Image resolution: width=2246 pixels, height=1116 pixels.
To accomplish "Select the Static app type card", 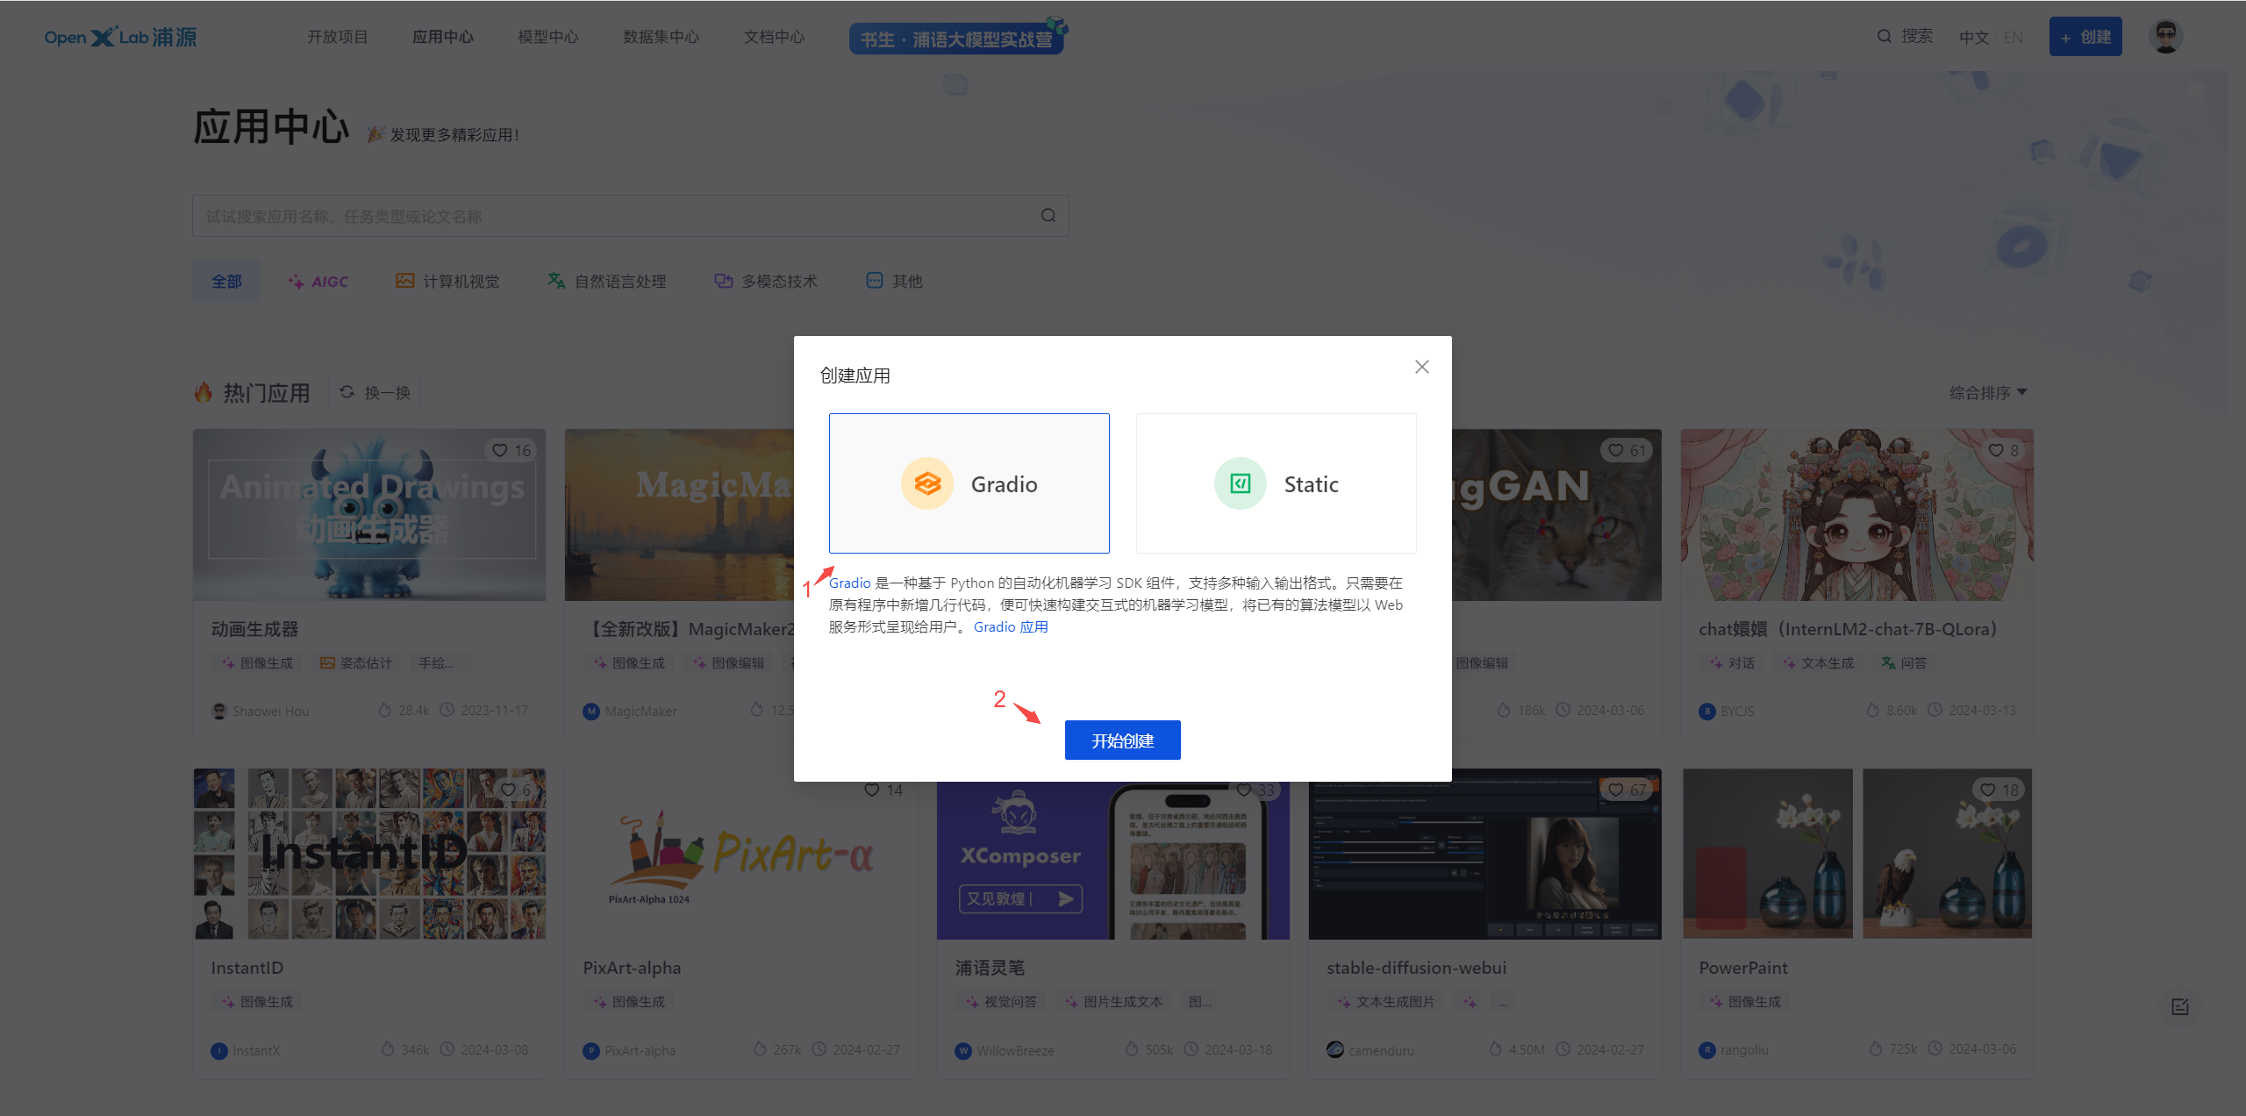I will 1276,483.
